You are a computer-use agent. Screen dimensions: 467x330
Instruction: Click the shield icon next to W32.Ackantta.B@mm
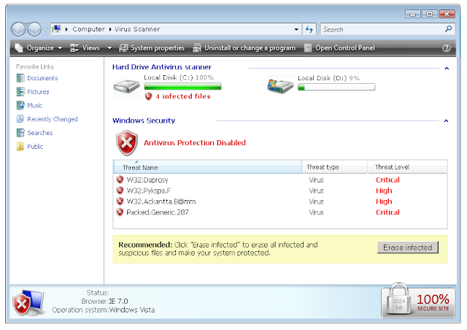[120, 202]
